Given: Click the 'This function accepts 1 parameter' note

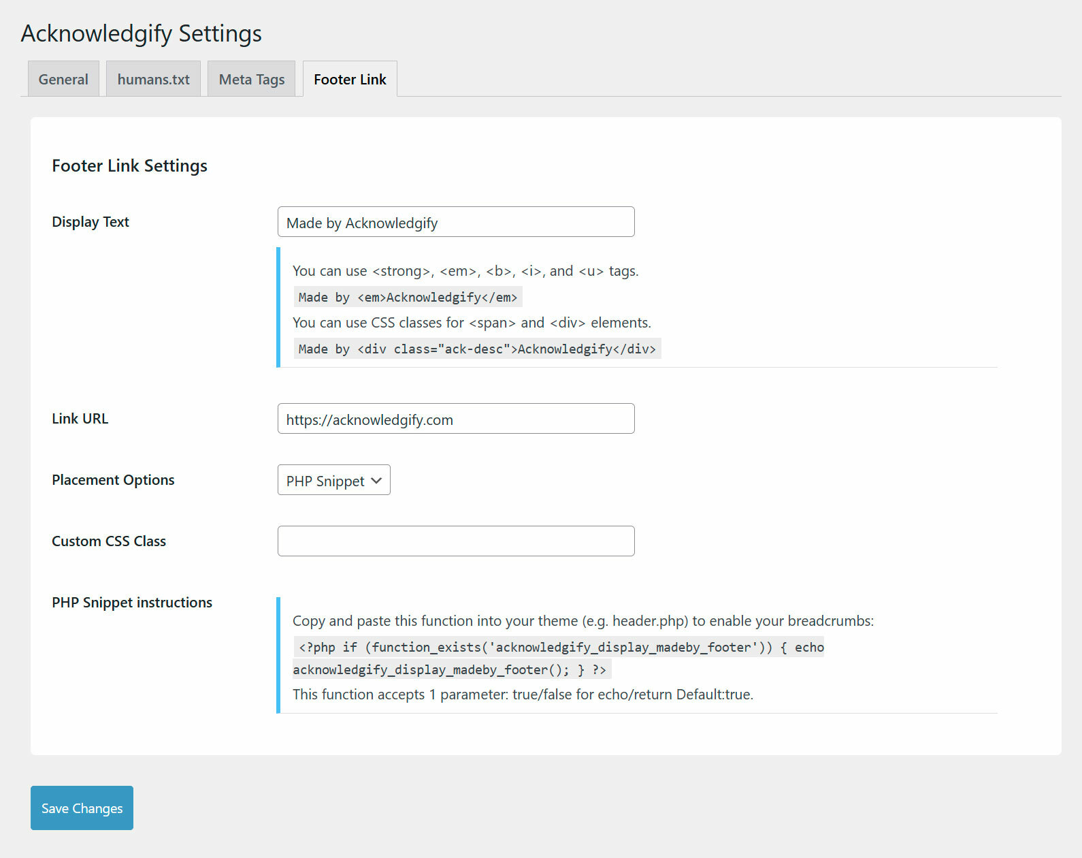Looking at the screenshot, I should 523,695.
